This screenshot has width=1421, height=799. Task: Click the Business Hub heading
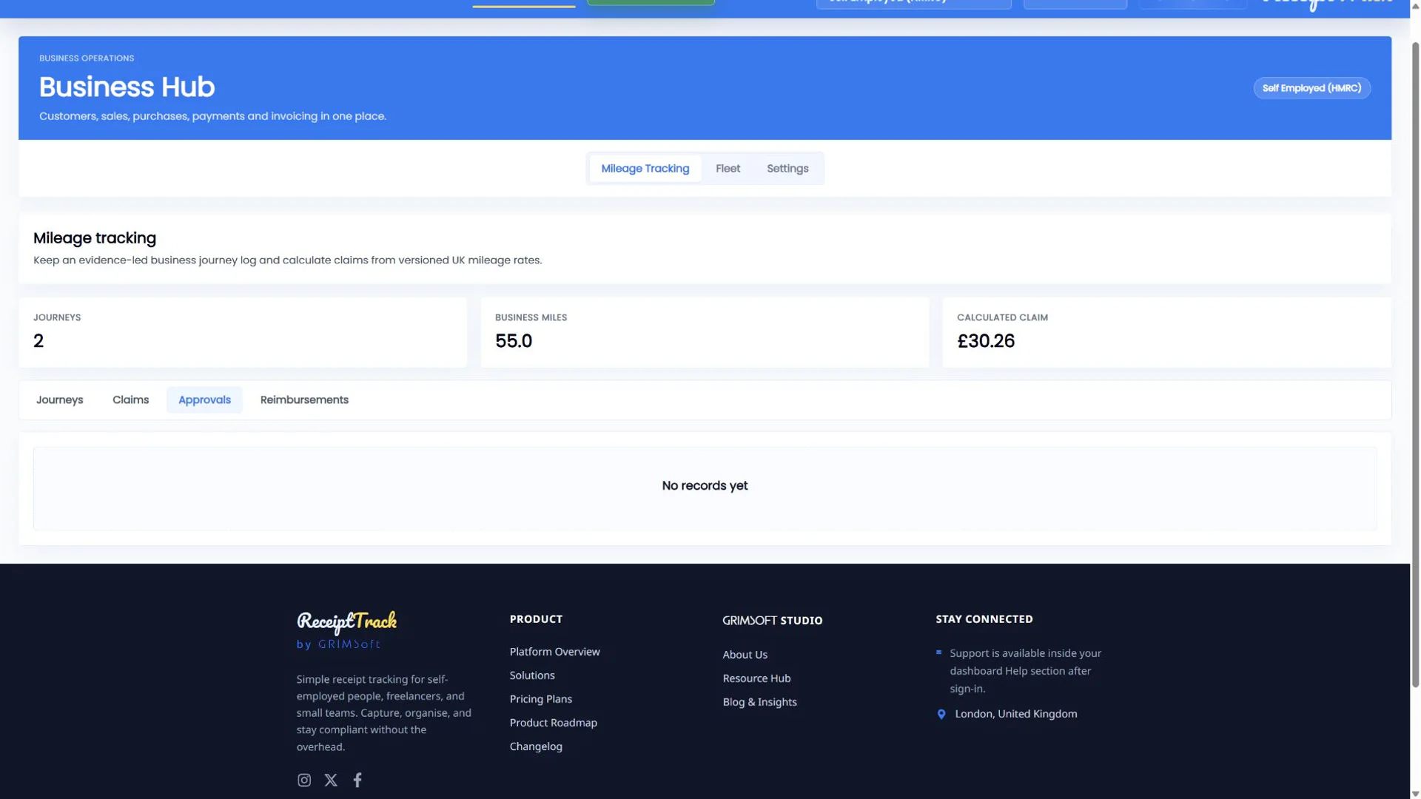coord(127,87)
